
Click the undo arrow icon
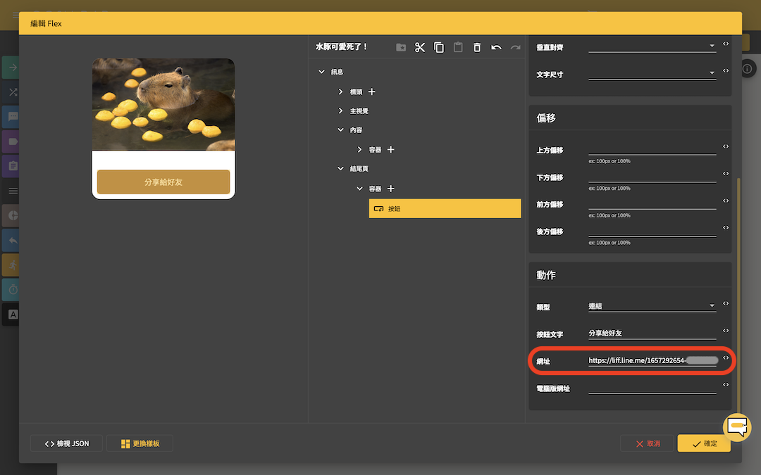[496, 47]
